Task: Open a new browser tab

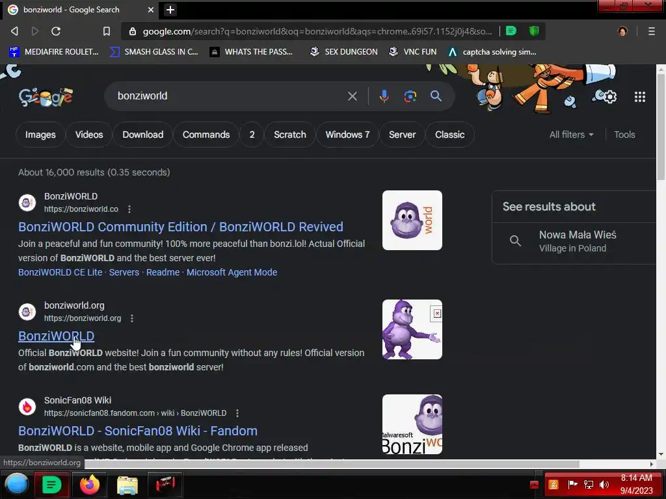Action: tap(170, 10)
